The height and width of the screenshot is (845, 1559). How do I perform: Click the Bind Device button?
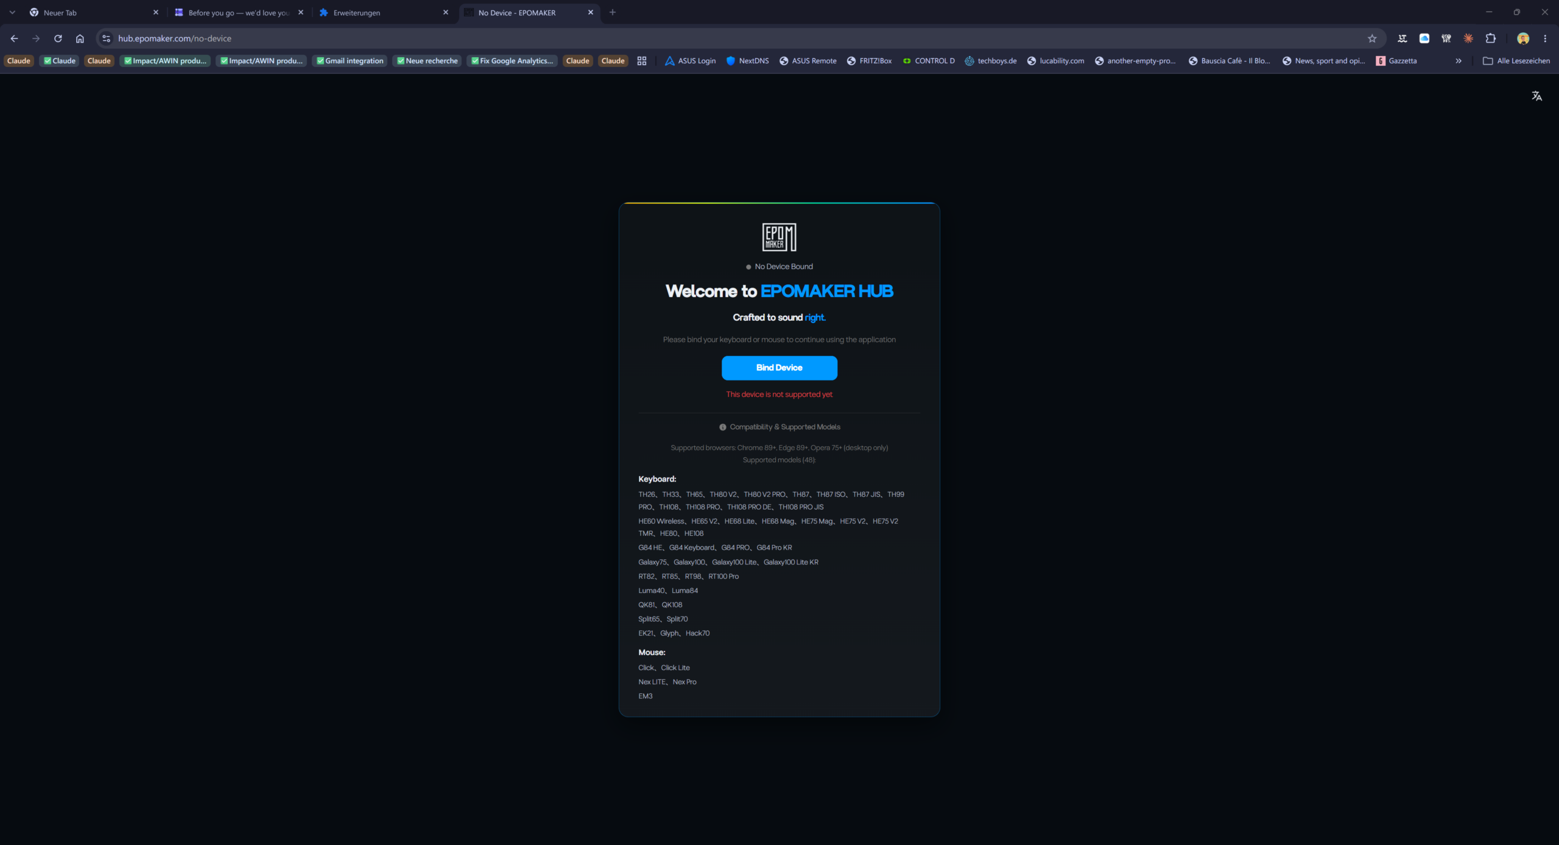tap(779, 368)
